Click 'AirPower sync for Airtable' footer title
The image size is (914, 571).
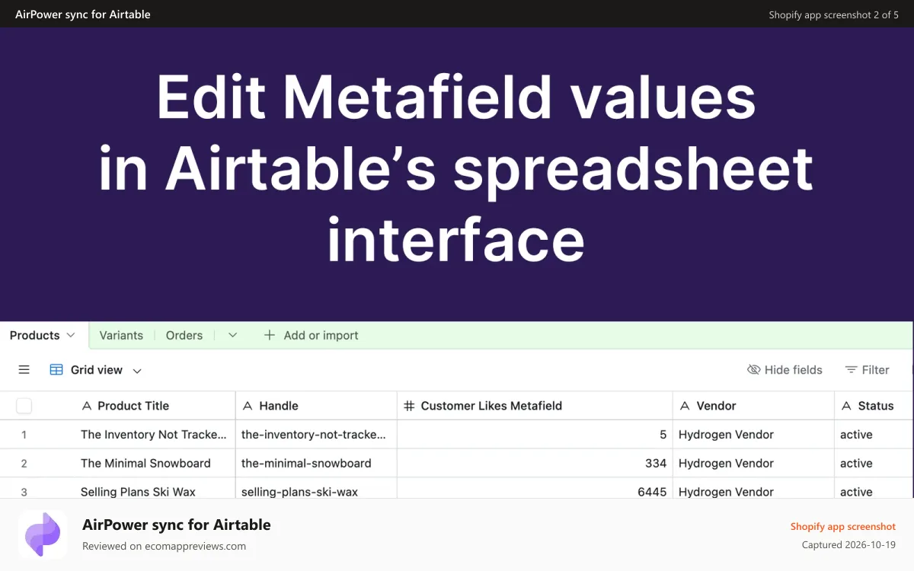tap(177, 525)
